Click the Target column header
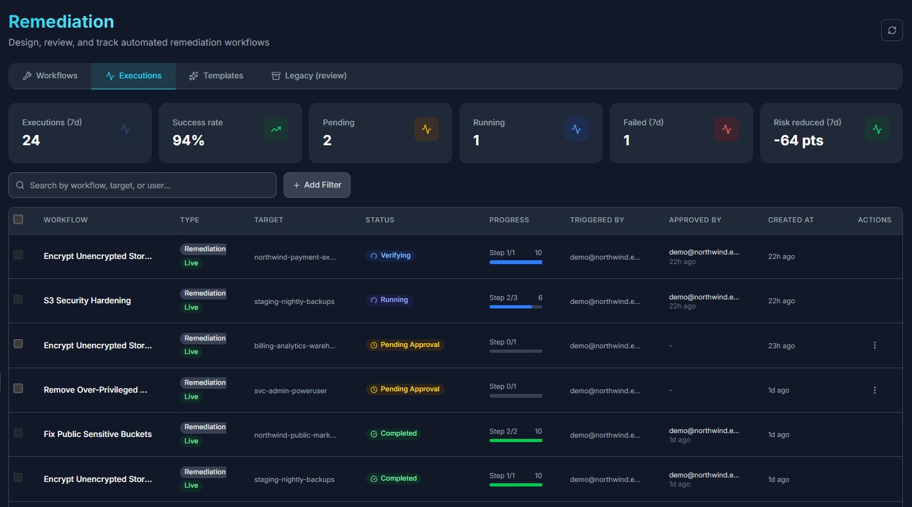912x507 pixels. 269,220
